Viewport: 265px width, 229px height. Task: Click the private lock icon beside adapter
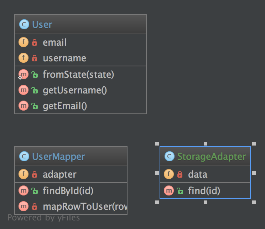point(35,175)
